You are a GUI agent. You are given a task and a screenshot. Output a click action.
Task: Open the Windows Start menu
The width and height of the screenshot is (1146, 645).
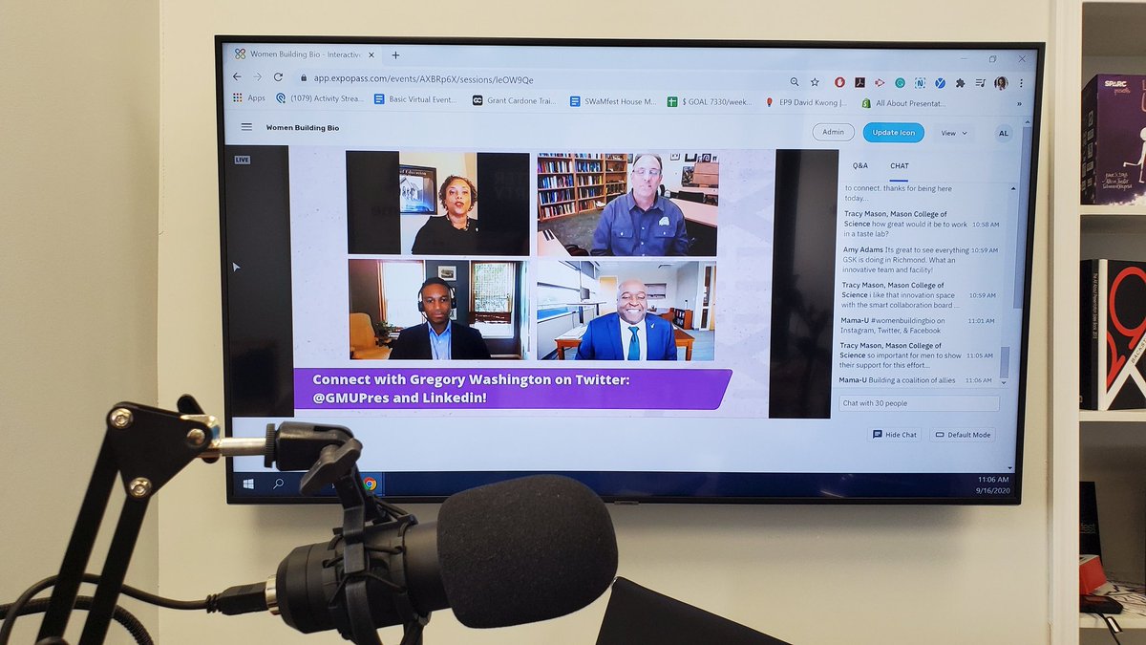tap(248, 484)
